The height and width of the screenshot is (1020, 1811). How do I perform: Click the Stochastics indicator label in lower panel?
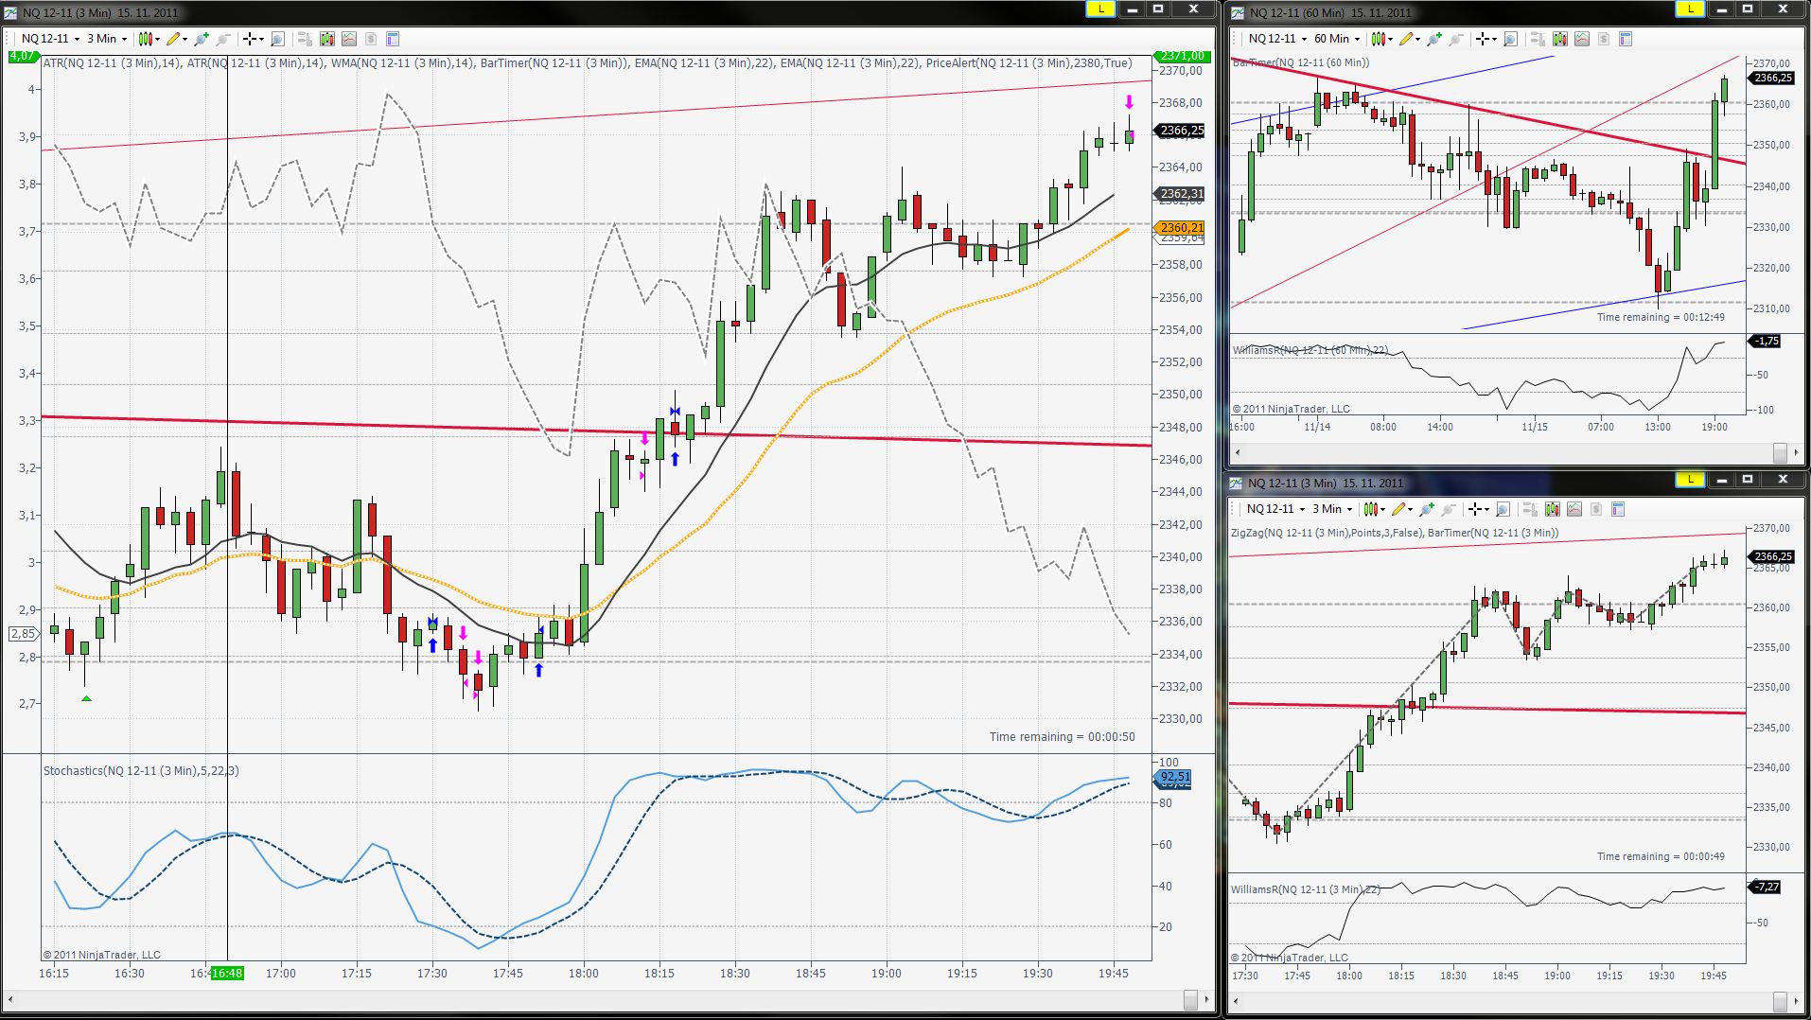pyautogui.click(x=141, y=770)
